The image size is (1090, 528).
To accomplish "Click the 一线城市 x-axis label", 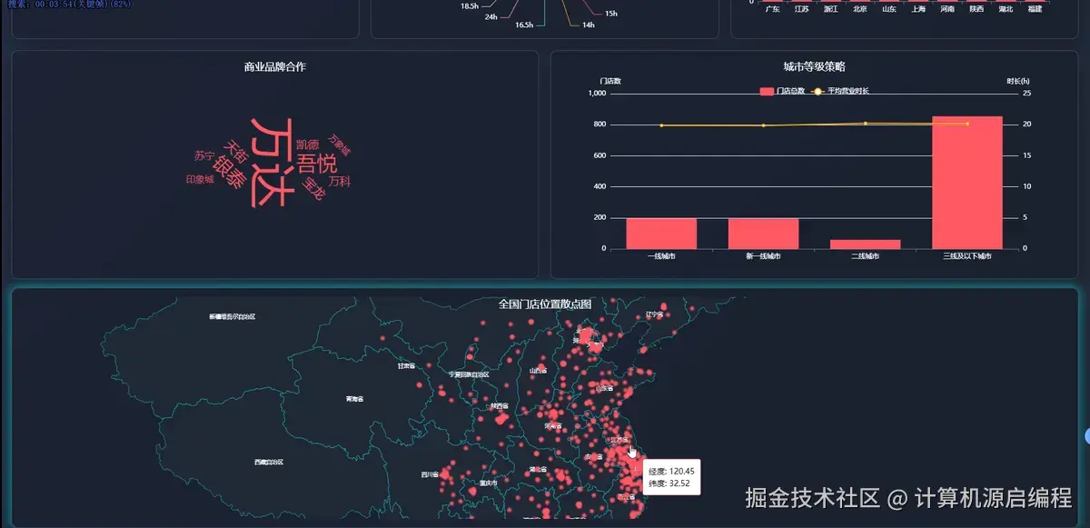I will tap(661, 257).
